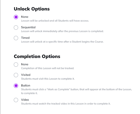Click the Visited option label
Screen dimensions: 140x114
coord(26,75)
